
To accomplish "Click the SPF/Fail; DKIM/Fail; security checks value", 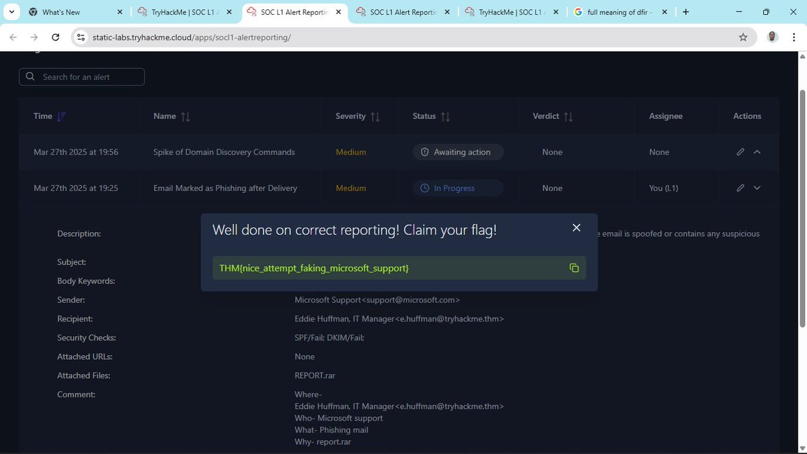I will [330, 338].
